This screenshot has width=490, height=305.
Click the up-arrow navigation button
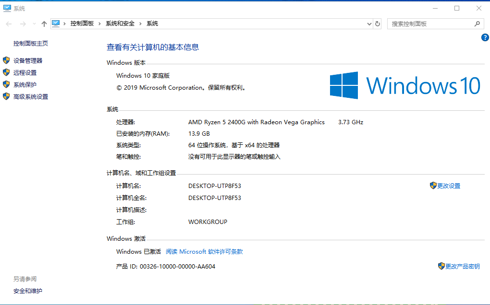pyautogui.click(x=44, y=23)
